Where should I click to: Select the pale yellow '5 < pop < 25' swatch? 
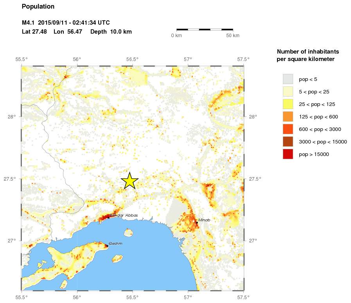[288, 91]
